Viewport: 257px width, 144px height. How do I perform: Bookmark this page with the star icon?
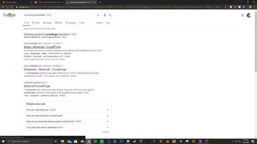click(x=226, y=7)
